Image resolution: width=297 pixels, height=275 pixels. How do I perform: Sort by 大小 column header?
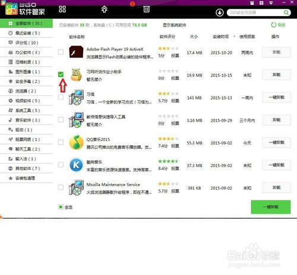[194, 37]
